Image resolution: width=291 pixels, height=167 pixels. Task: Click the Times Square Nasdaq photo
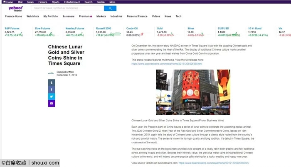coord(193,92)
